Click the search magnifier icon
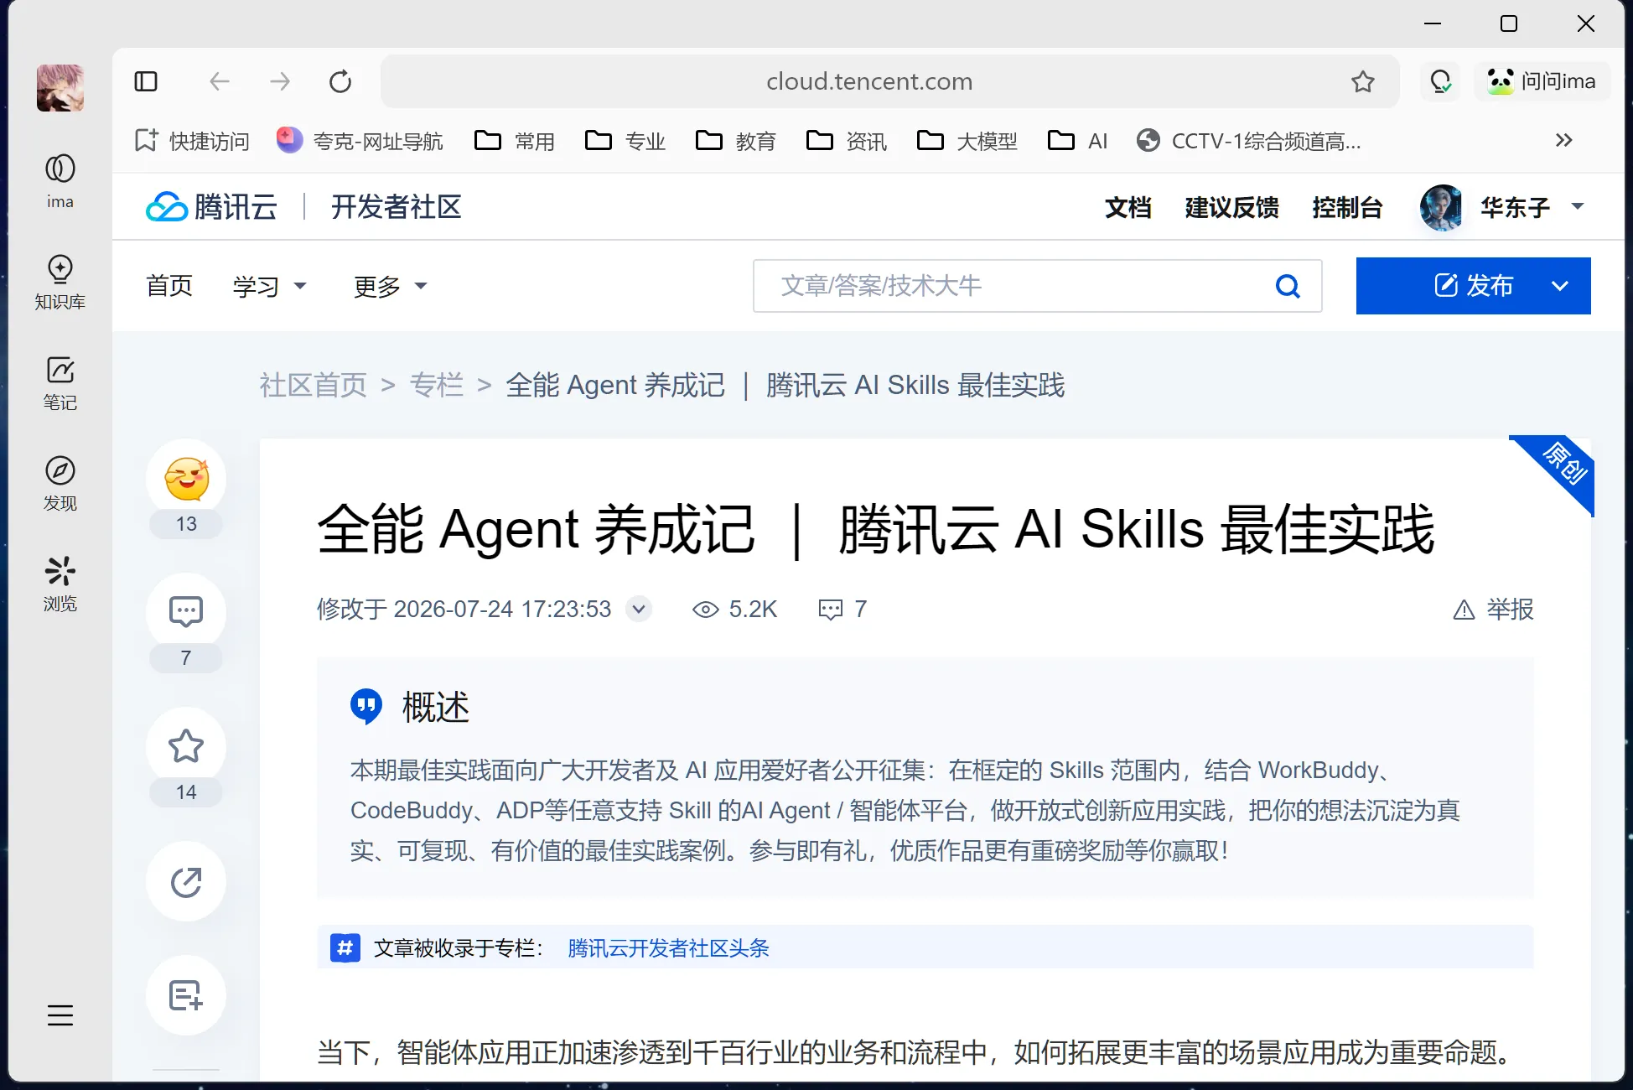This screenshot has height=1090, width=1633. pyautogui.click(x=1288, y=286)
